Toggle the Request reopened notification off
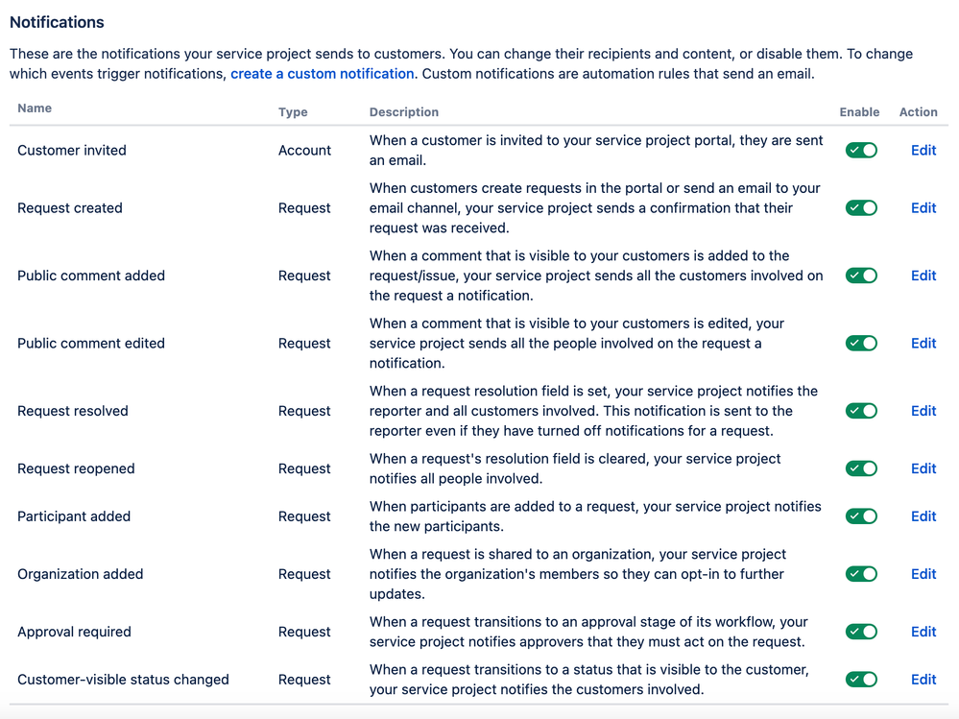959x719 pixels. [860, 468]
